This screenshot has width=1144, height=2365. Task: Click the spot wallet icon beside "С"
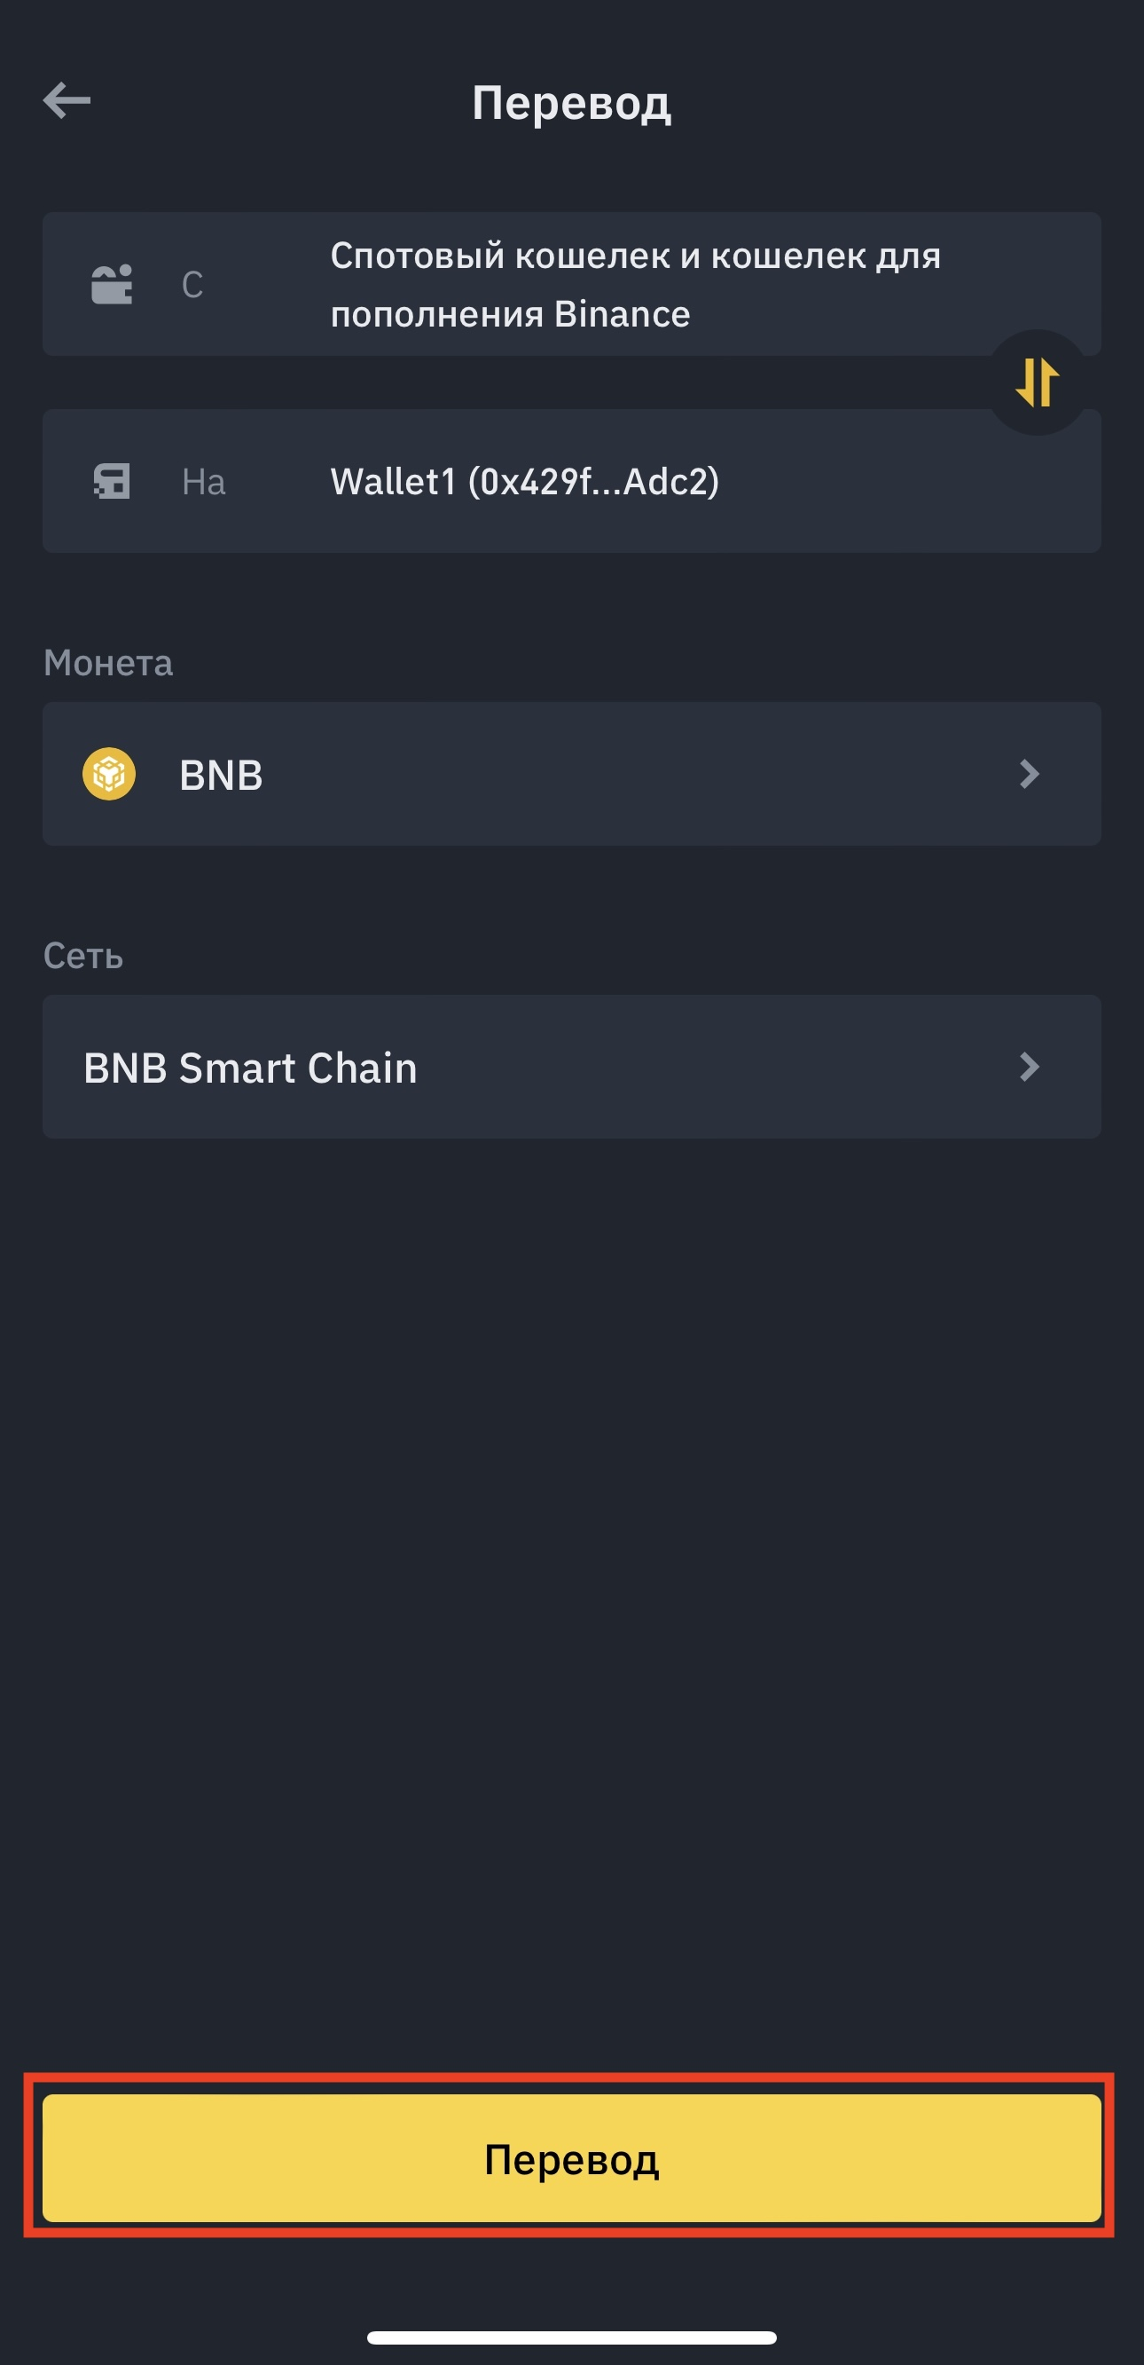click(x=112, y=283)
